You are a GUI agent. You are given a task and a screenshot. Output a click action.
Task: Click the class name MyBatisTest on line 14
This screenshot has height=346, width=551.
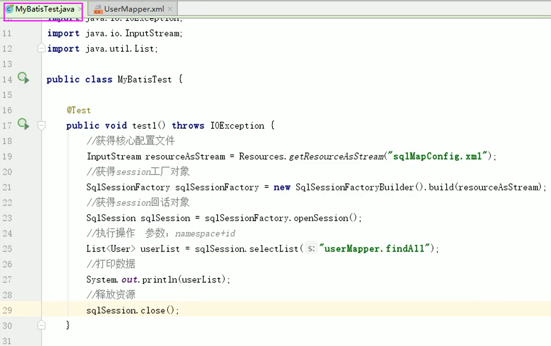tap(145, 79)
